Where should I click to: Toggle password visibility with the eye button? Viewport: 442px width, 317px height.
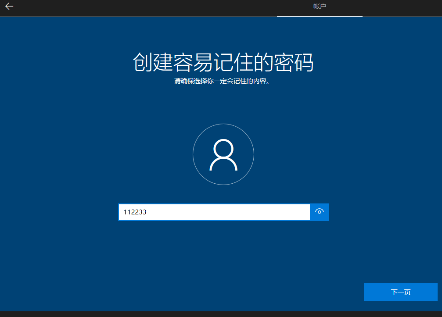pos(319,212)
